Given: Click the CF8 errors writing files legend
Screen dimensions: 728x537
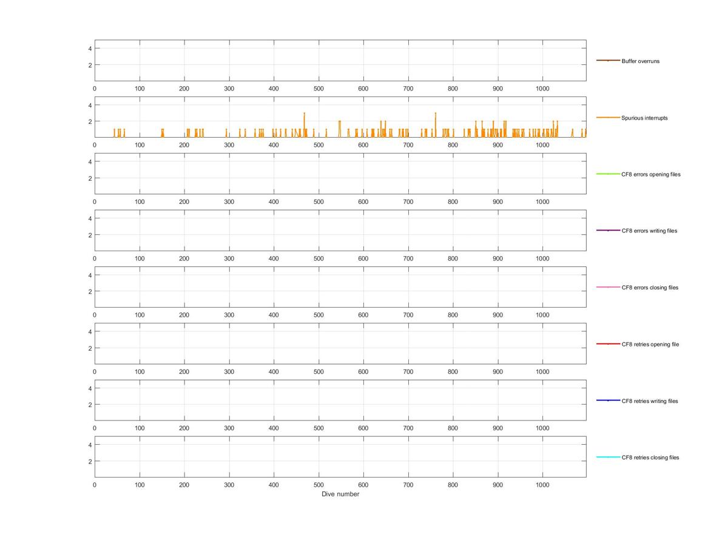Looking at the screenshot, I should click(x=649, y=231).
